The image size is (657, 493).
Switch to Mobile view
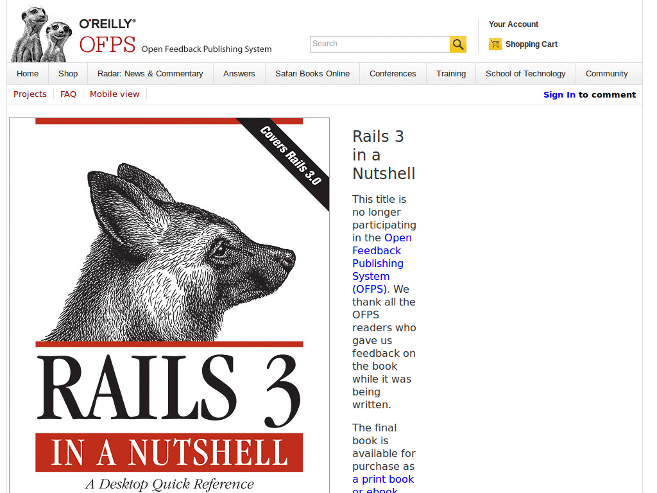coord(114,94)
